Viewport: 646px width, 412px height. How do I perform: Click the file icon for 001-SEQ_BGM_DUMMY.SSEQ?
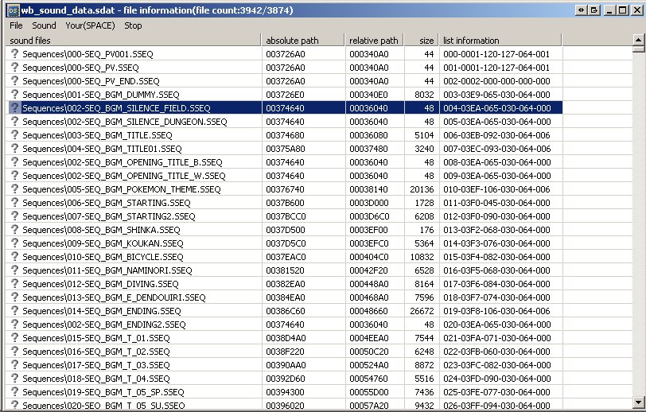[x=14, y=94]
